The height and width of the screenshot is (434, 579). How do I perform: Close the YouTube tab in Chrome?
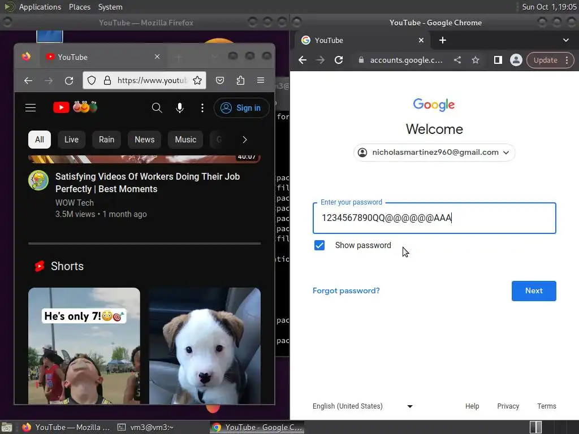(421, 40)
